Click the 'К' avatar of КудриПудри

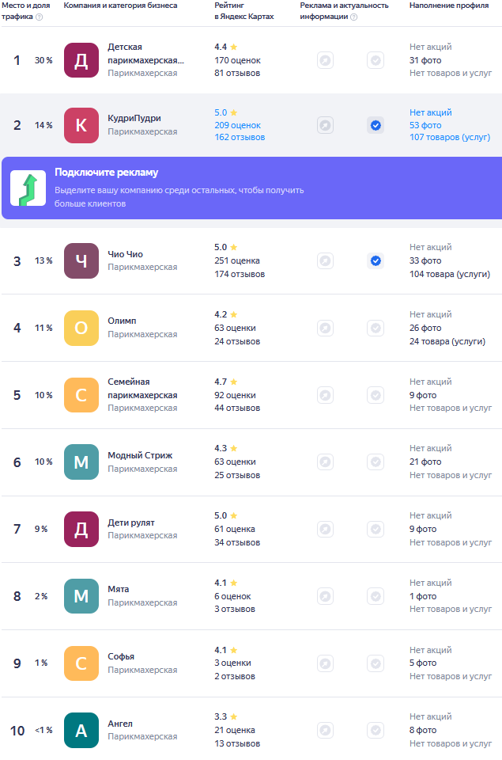81,126
